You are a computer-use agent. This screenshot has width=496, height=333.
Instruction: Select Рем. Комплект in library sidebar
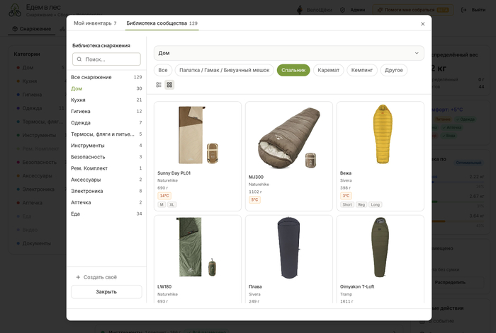point(106,168)
